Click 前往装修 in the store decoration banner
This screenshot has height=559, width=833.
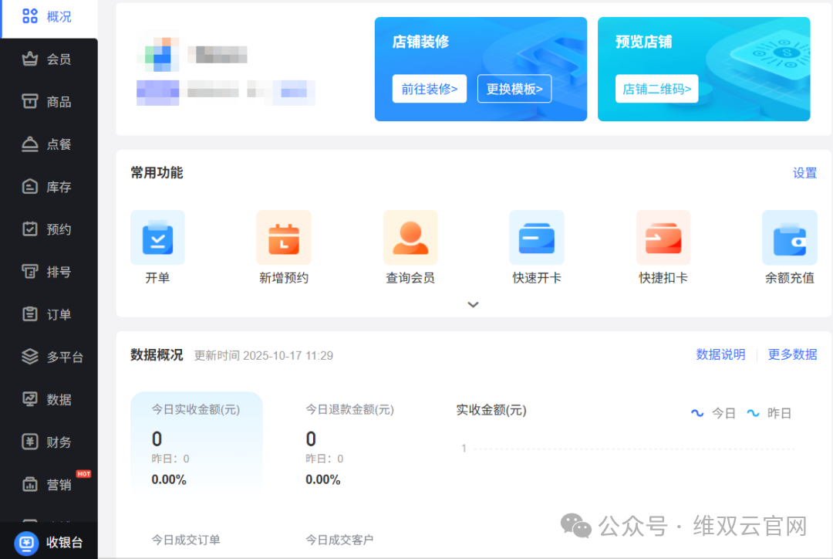click(429, 89)
